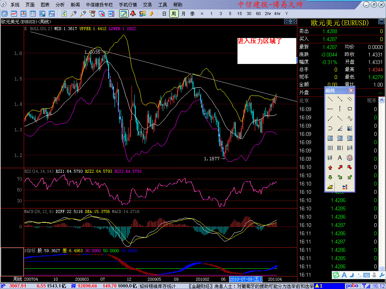
Task: Close the 画线 drawing palette
Action: click(x=351, y=90)
